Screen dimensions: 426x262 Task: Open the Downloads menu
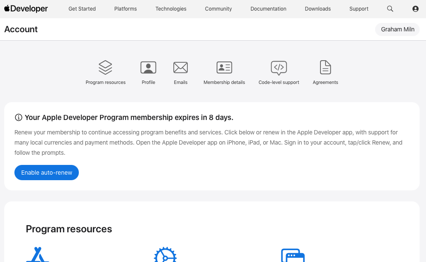[x=318, y=9]
